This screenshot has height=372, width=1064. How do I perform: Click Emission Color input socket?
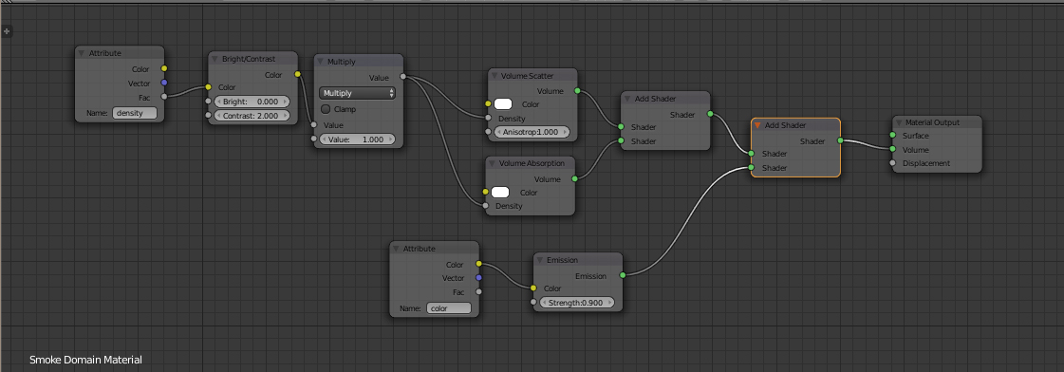pos(533,288)
